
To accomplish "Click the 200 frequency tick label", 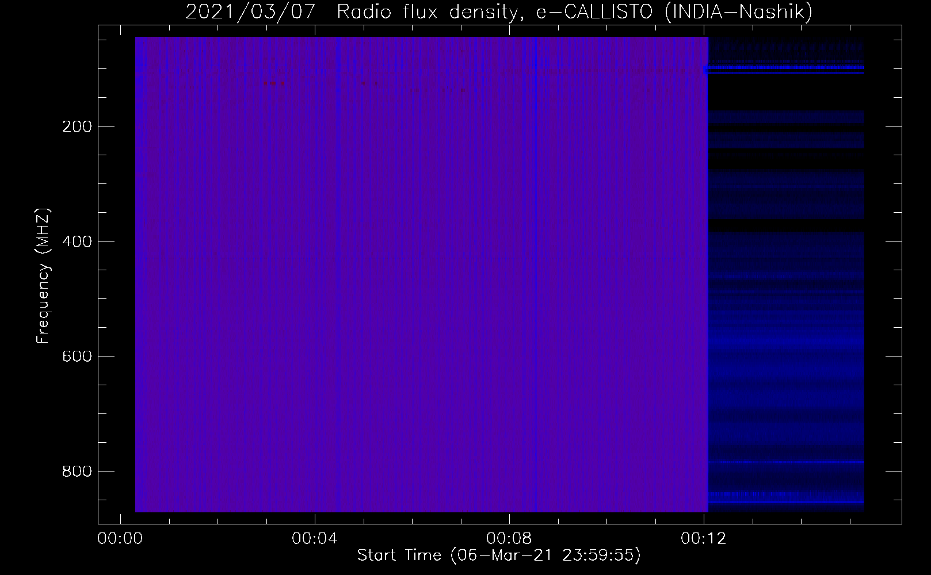I will (x=76, y=126).
